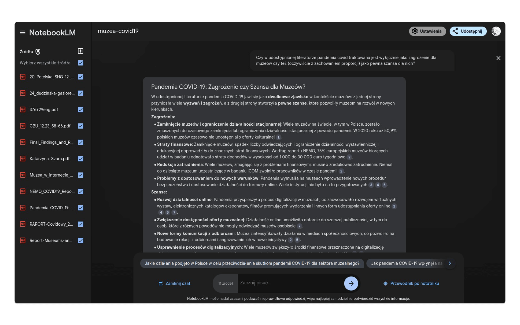Select suggestion Jak pandemia COVID-19 wpłynęła na

click(x=406, y=263)
